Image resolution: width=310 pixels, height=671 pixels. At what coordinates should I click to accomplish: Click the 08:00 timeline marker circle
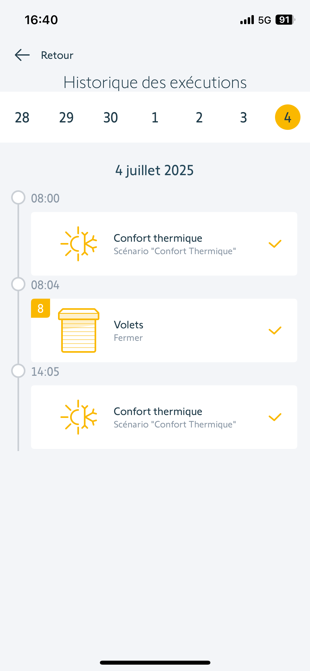pos(18,197)
